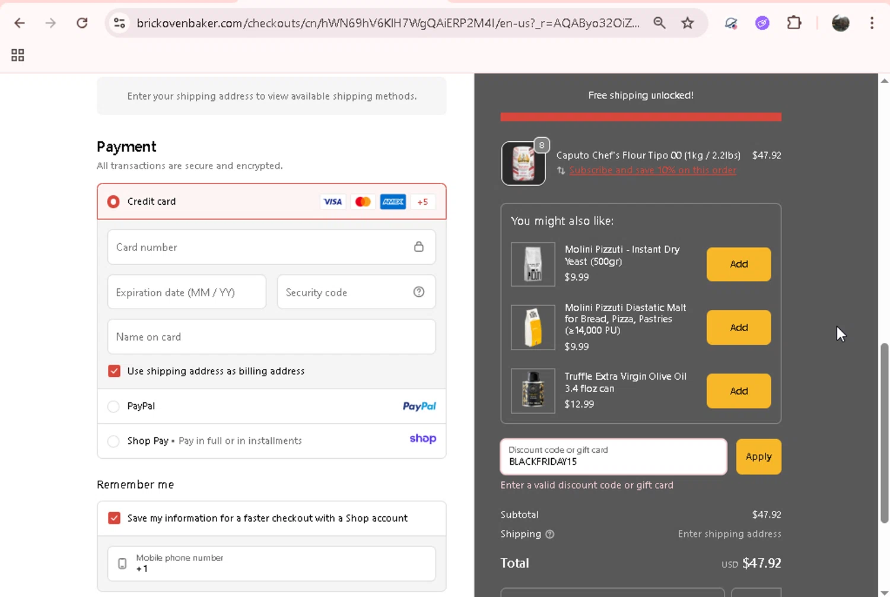Click Subscribe and save 10% link
Image resolution: width=890 pixels, height=597 pixels.
pos(653,170)
